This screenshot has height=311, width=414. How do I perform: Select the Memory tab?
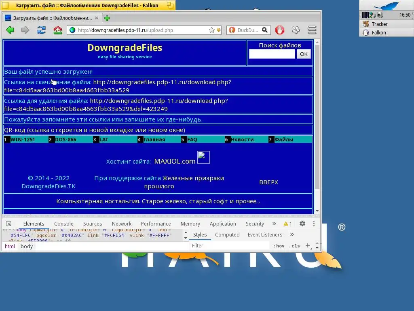coord(190,224)
